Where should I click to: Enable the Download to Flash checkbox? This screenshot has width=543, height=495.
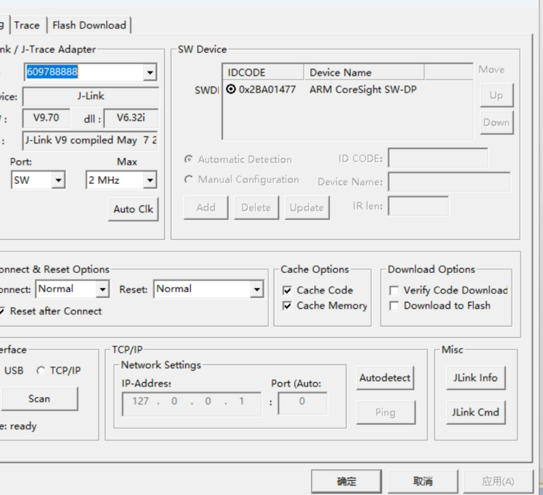pos(394,306)
